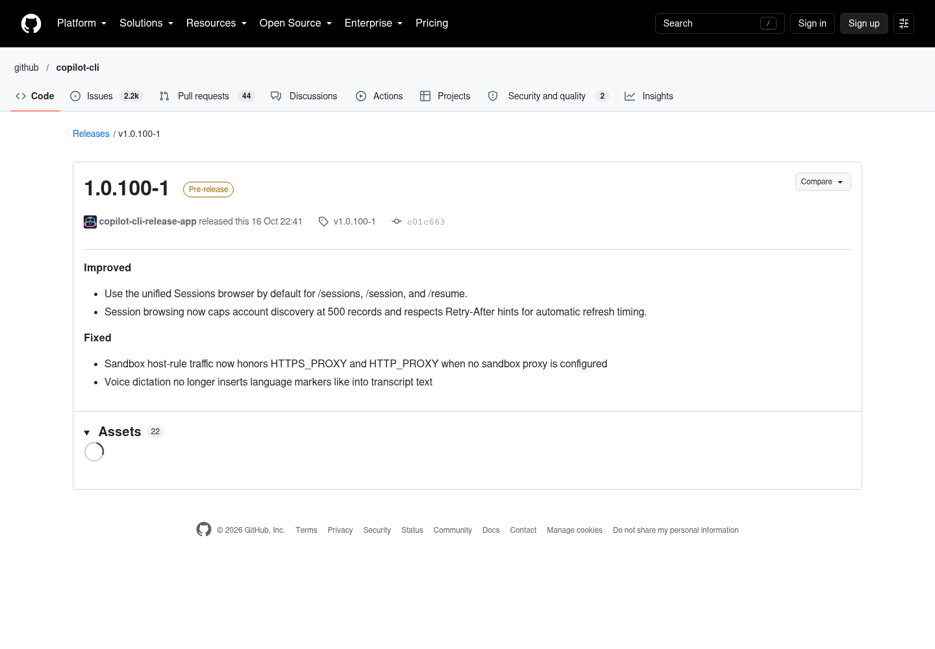935x649 pixels.
Task: Switch to the Insights tab
Action: pyautogui.click(x=649, y=96)
